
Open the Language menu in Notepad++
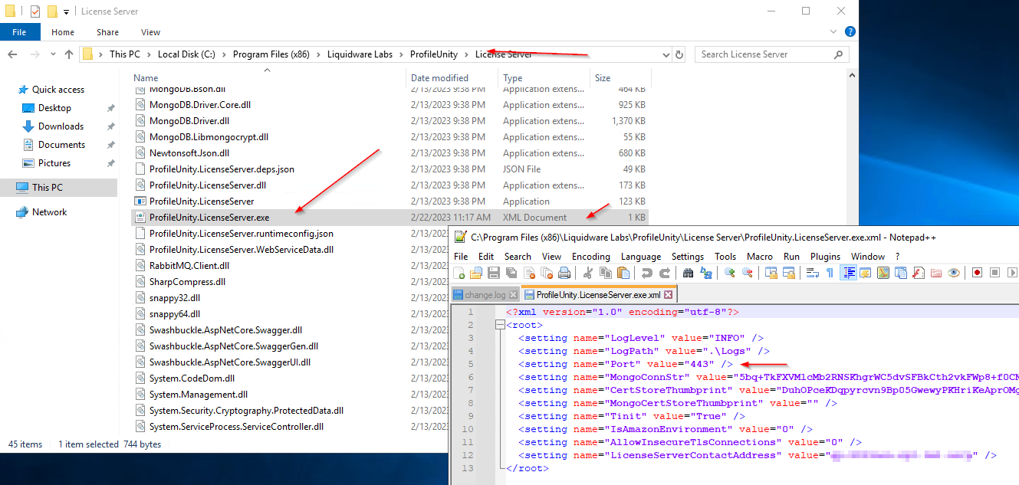tap(641, 256)
